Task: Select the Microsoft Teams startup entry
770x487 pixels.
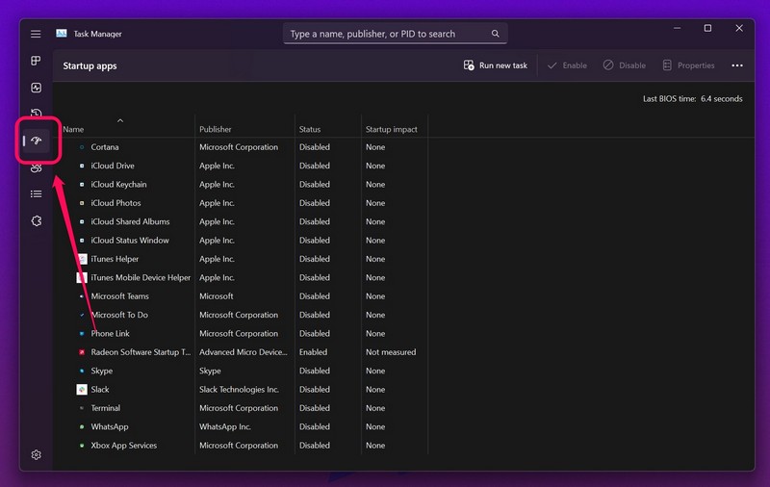Action: tap(120, 296)
